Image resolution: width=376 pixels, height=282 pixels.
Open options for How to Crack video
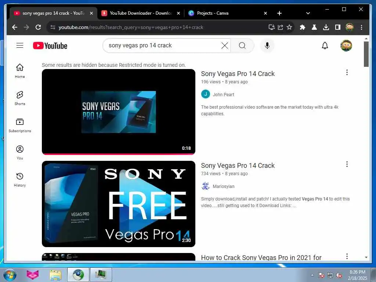(347, 256)
